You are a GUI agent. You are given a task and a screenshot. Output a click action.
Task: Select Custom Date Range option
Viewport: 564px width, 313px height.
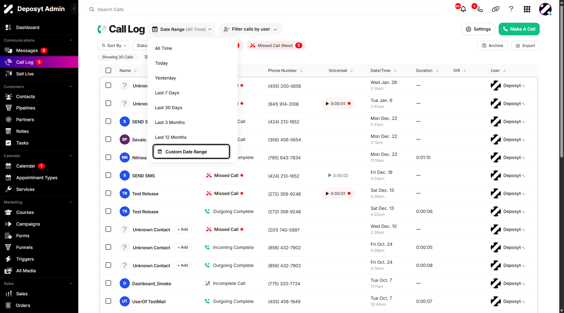coord(191,152)
